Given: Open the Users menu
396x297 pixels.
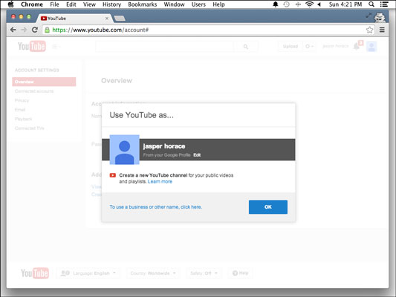Looking at the screenshot, I should click(x=198, y=4).
